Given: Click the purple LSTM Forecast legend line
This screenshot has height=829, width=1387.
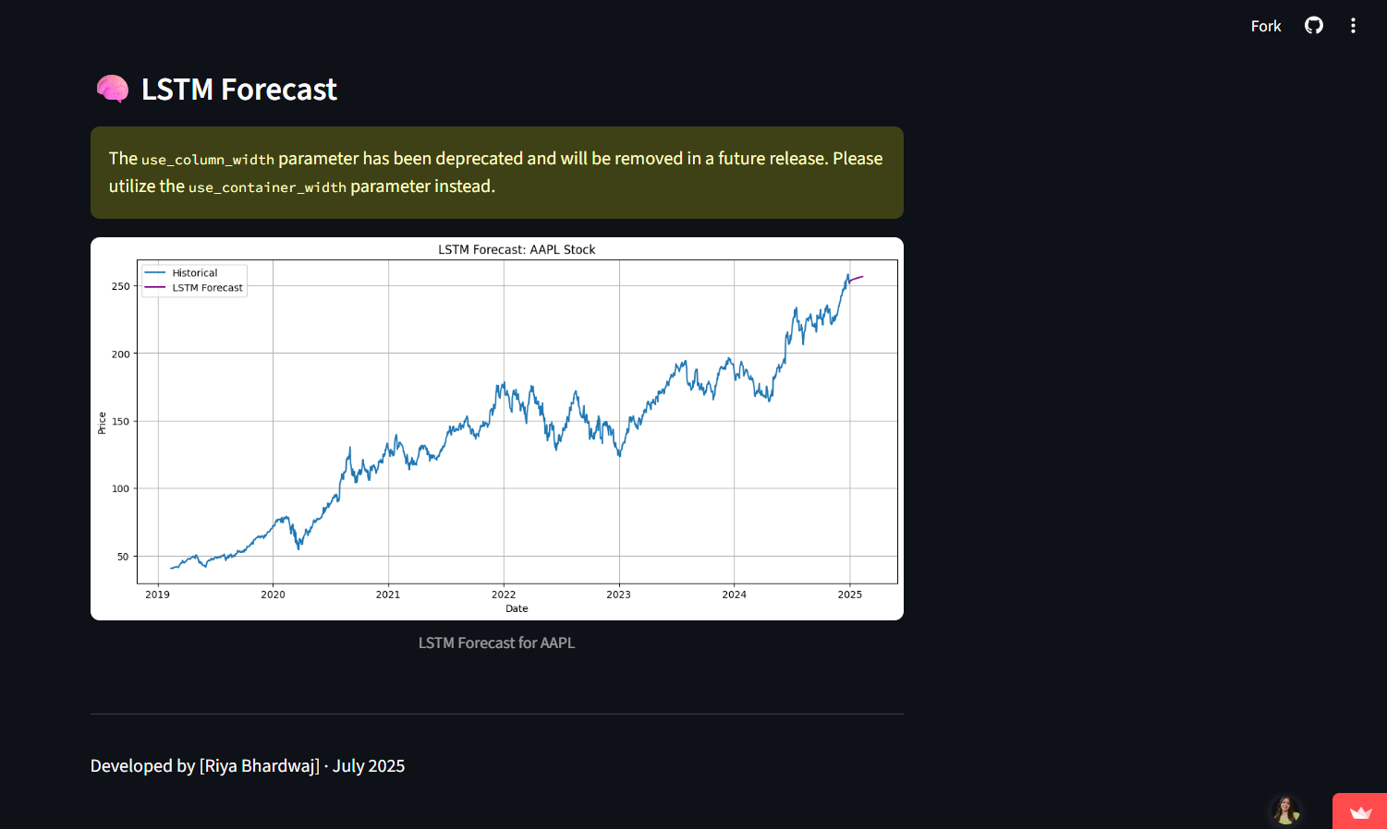Looking at the screenshot, I should 155,288.
